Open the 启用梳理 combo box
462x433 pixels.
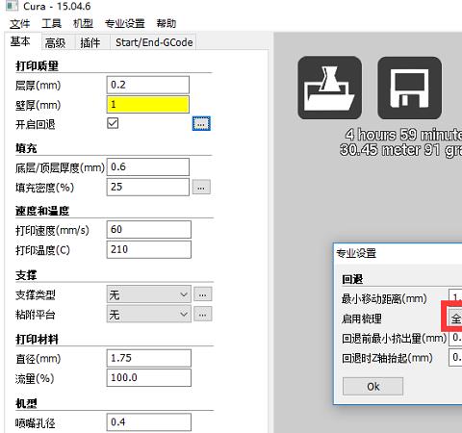(x=455, y=318)
